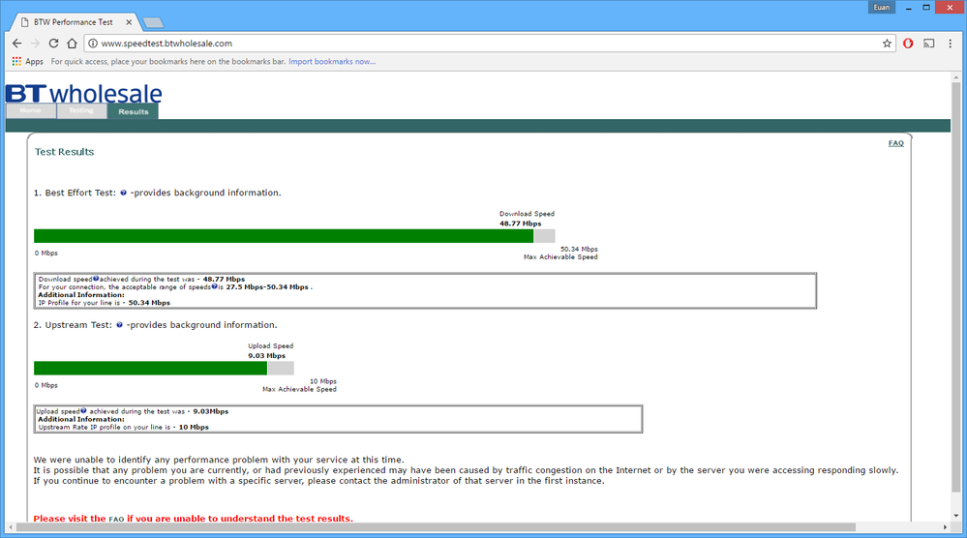Click the IP Profile 50.34 Mbps line

pos(105,303)
